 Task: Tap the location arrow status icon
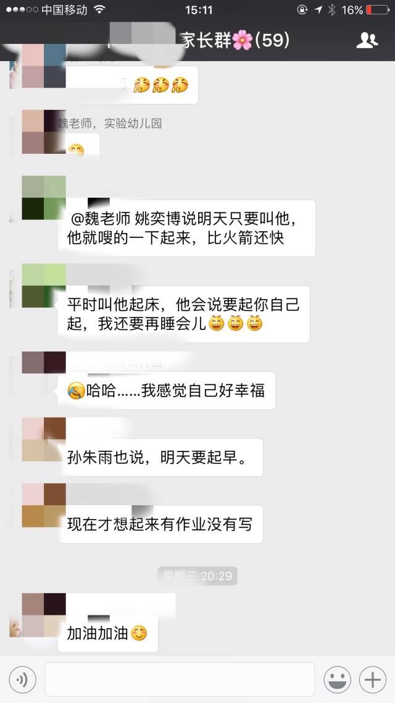click(318, 9)
